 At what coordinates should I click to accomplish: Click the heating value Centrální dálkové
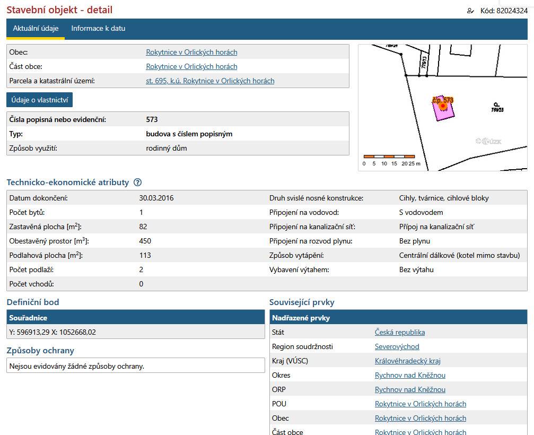(x=459, y=255)
